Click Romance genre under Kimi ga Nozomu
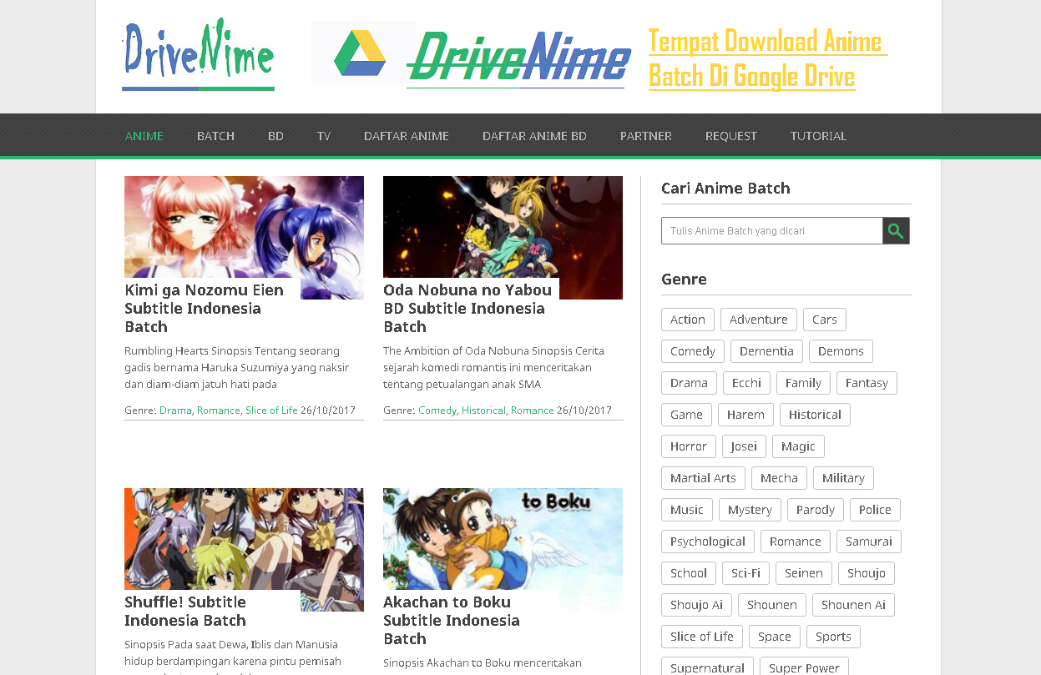The width and height of the screenshot is (1041, 675). (x=219, y=411)
